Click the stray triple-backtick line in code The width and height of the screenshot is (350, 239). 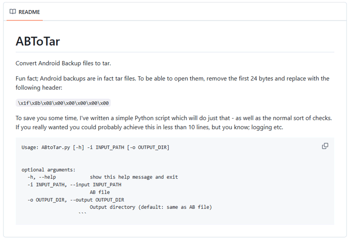[82, 213]
